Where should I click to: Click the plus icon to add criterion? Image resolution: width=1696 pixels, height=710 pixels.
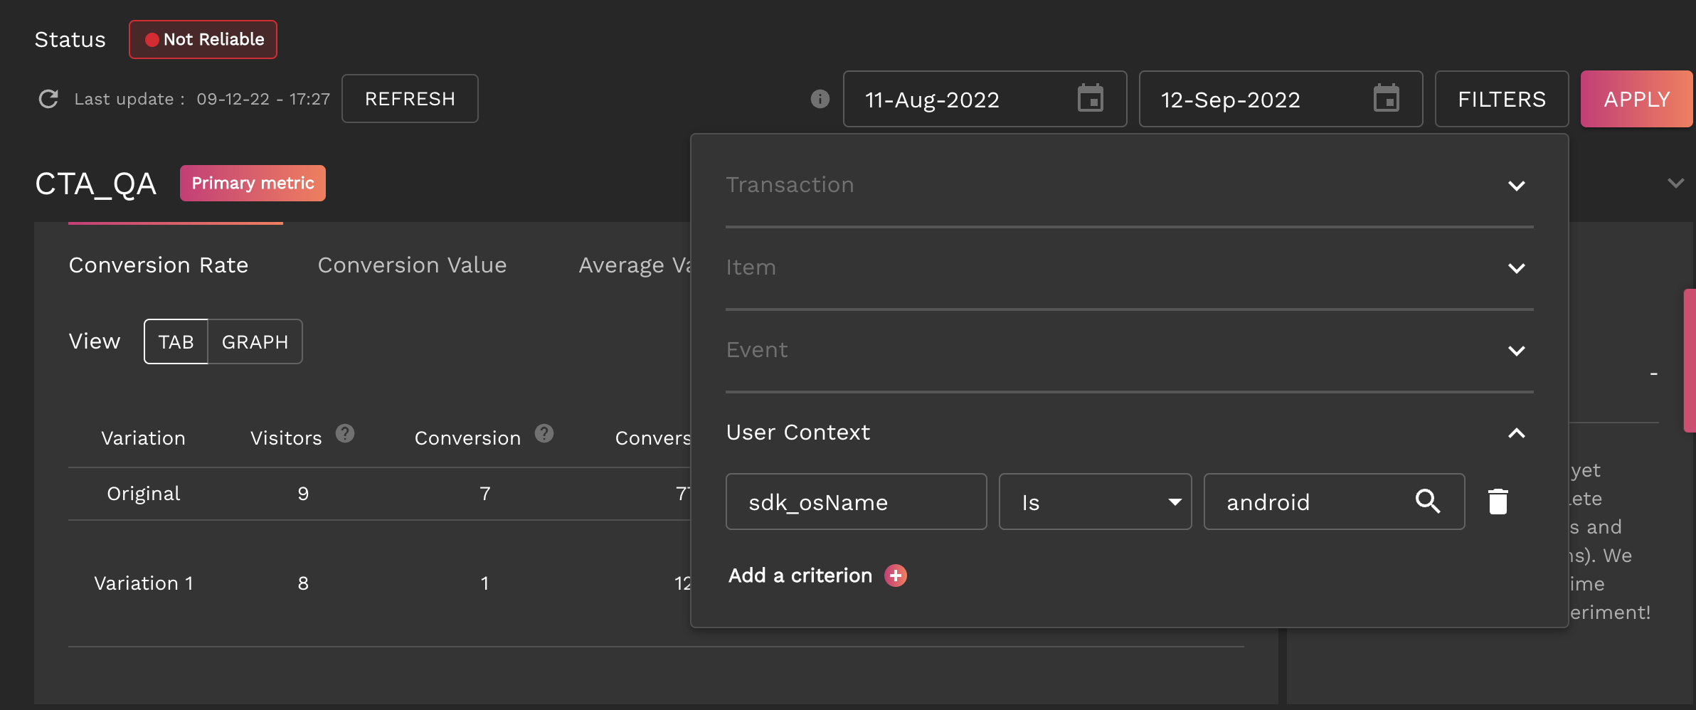coord(896,576)
